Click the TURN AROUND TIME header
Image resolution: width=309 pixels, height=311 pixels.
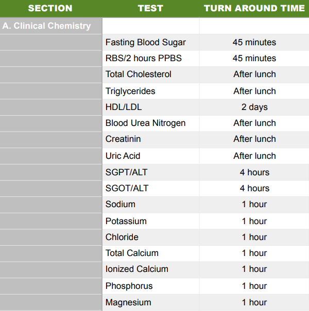254,8
